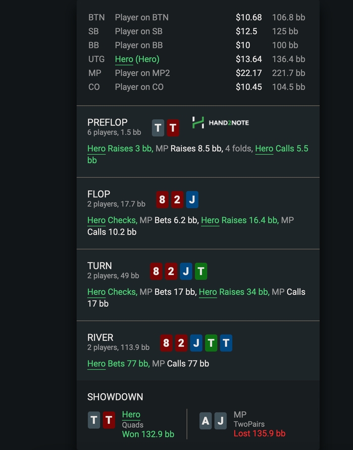Click the red 2 card on the turn board
This screenshot has height=450, width=353.
[x=171, y=272]
